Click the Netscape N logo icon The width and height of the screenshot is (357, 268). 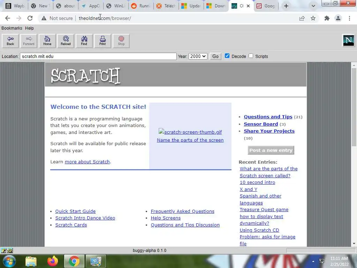pyautogui.click(x=349, y=40)
